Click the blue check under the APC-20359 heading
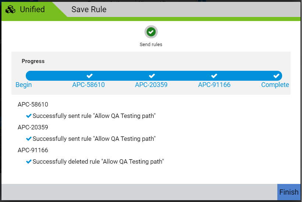 (x=29, y=139)
